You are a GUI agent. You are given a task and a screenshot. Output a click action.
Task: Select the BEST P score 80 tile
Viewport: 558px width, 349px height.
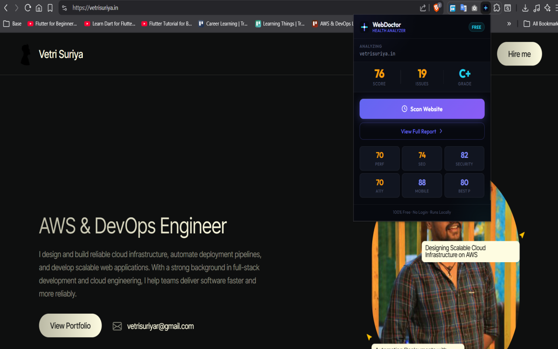[x=464, y=185]
